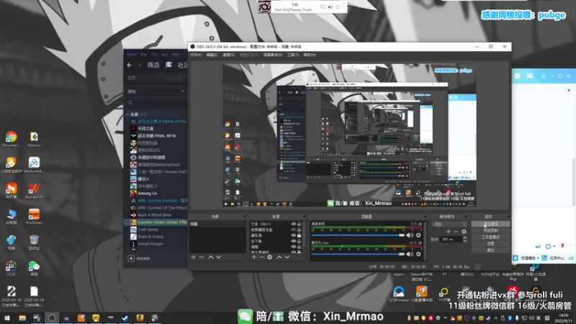Remove the selected source with minus icon
Image resolution: width=576 pixels, height=324 pixels.
point(261,257)
